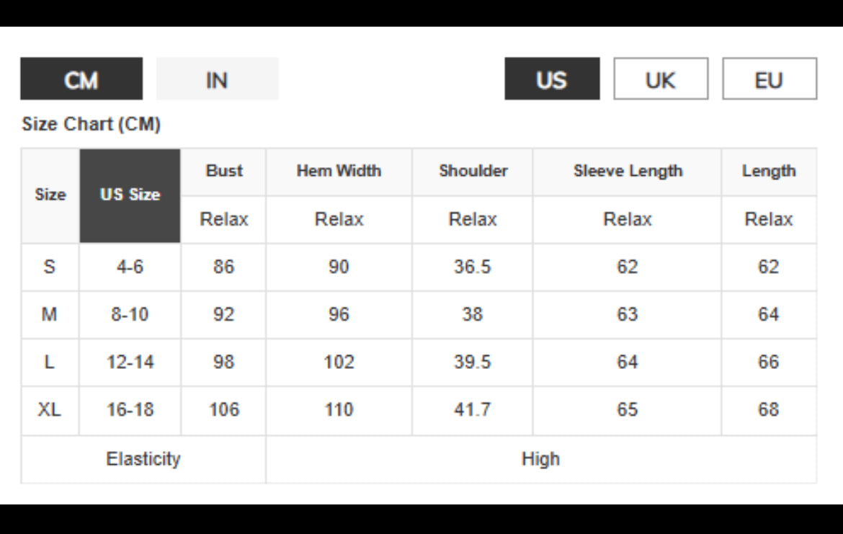Viewport: 843px width, 534px height.
Task: Select the M size row label
Action: [50, 314]
